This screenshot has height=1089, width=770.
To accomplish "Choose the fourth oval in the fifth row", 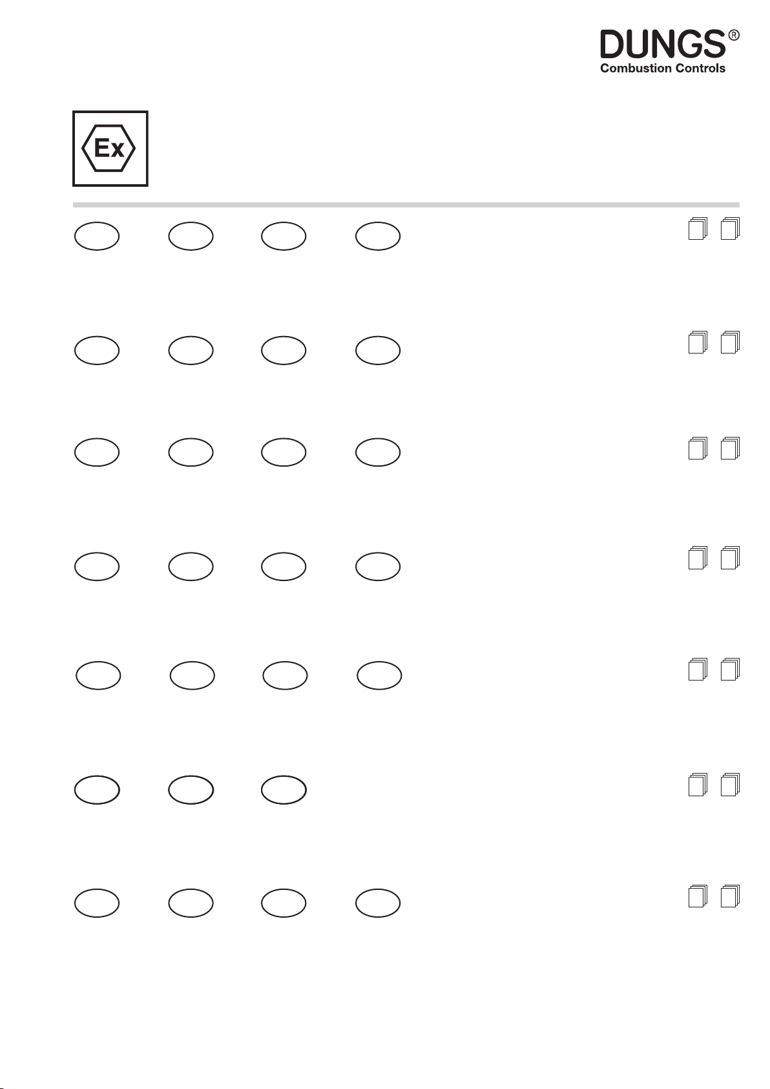I will (x=379, y=675).
